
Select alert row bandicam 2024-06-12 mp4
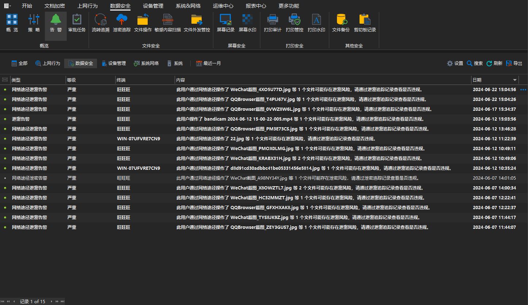click(x=264, y=119)
